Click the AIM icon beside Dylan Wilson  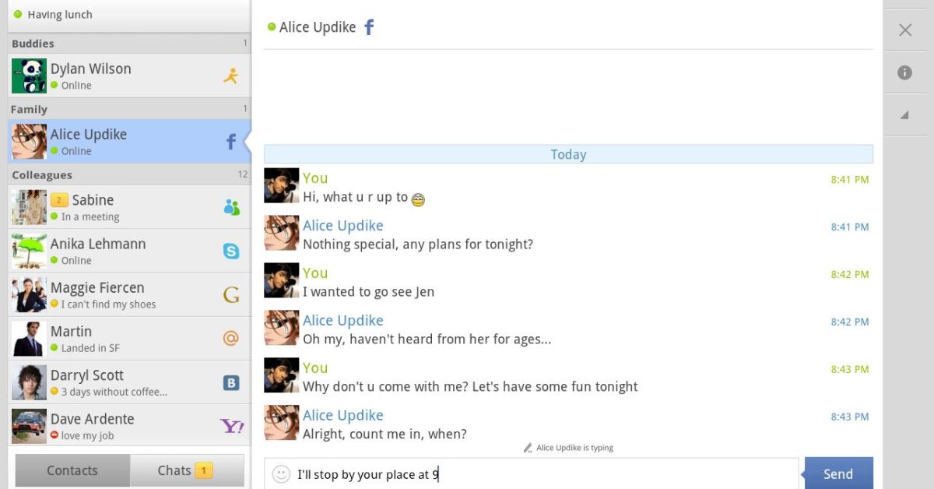[x=230, y=76]
